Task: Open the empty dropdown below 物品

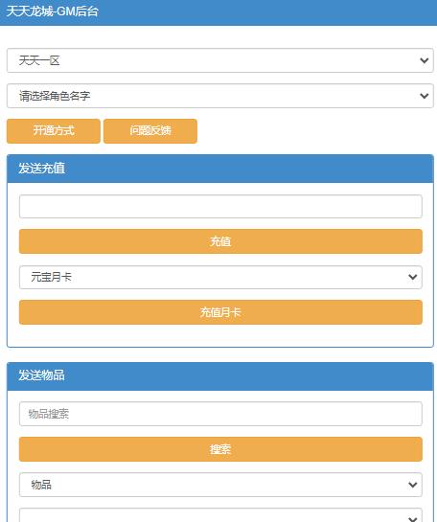Action: tap(220, 515)
